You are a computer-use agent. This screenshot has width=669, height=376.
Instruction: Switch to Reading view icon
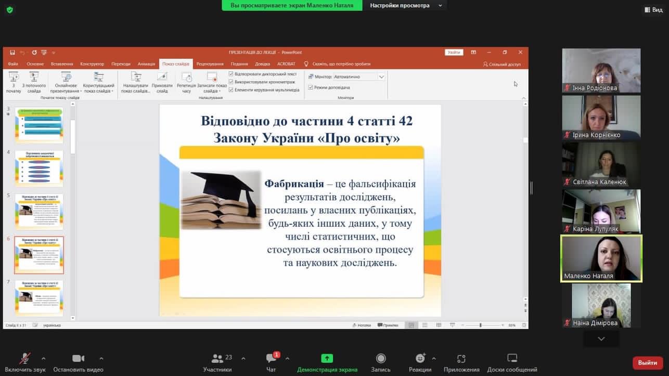click(439, 325)
